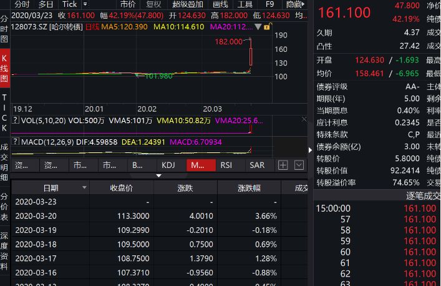Image resolution: width=441 pixels, height=286 pixels.
Task: Click the plus icon to add indicator
Action: (x=283, y=165)
